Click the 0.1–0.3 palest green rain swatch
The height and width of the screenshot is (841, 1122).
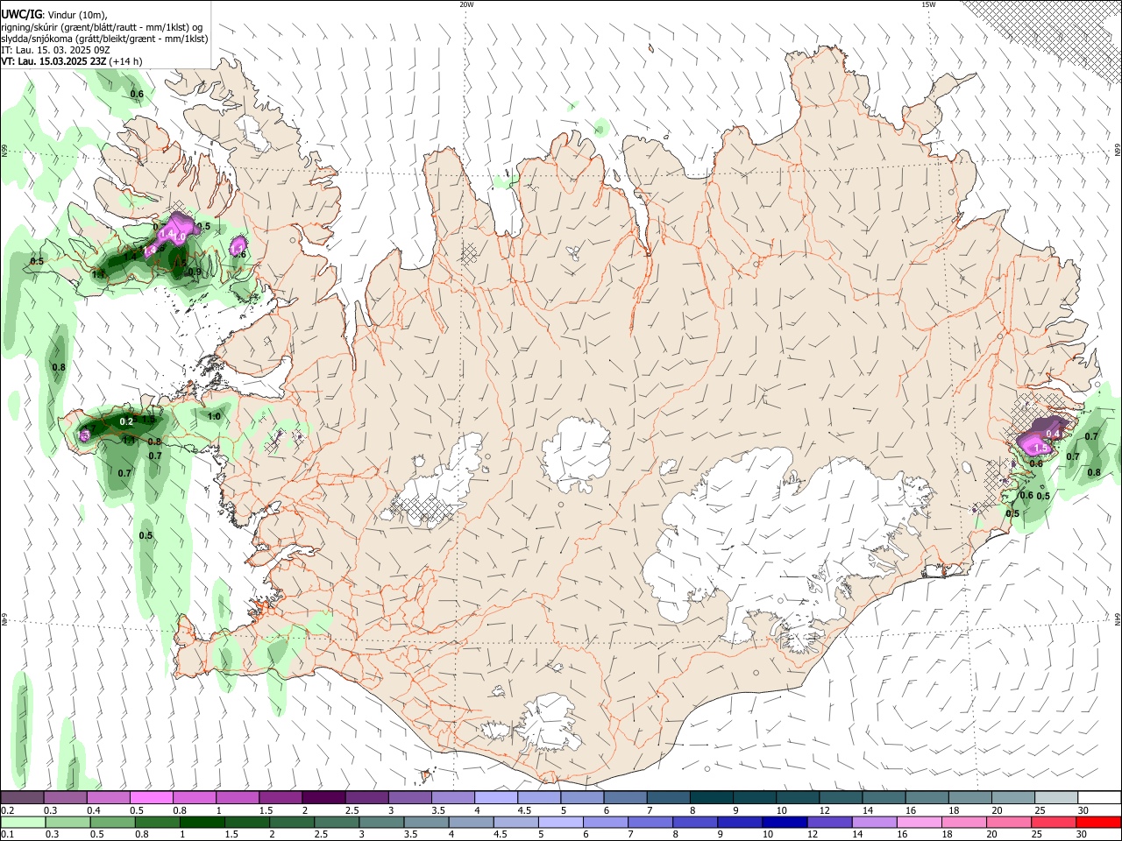coord(23,822)
